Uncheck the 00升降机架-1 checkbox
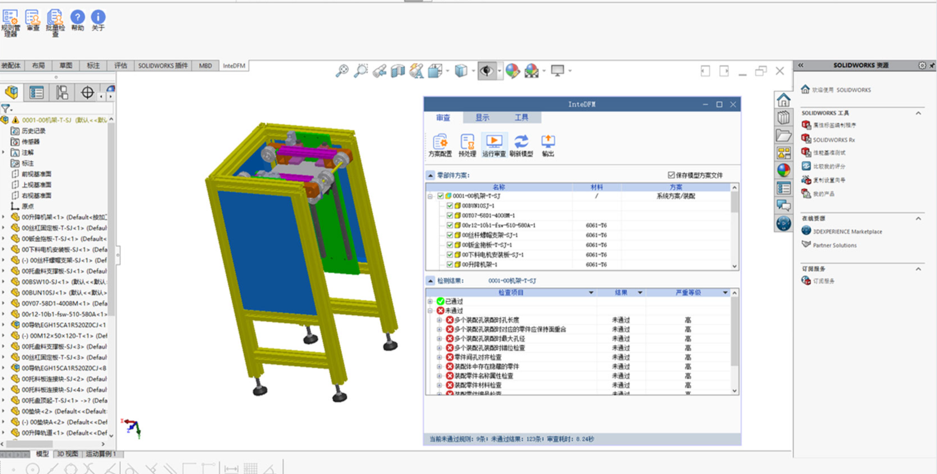 coord(450,264)
